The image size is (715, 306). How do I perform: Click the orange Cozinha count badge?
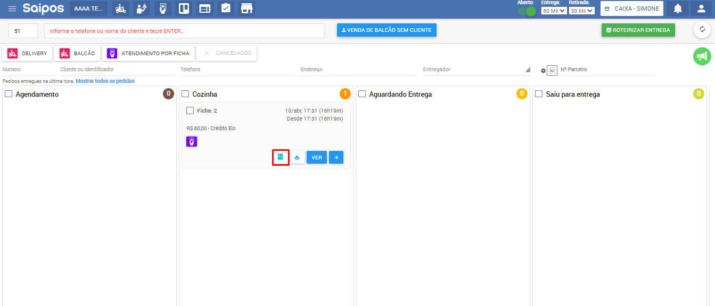(x=345, y=94)
